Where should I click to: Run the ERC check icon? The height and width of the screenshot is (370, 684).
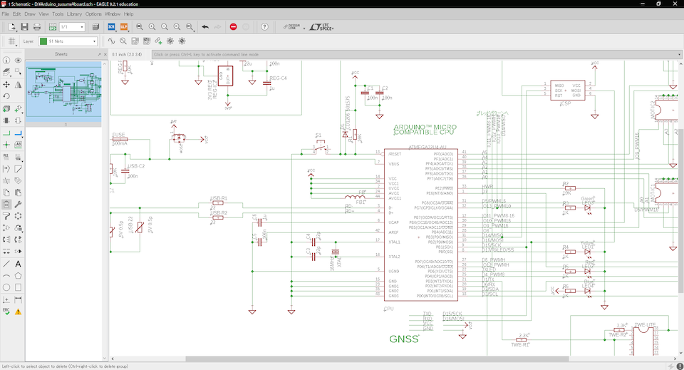pyautogui.click(x=6, y=311)
